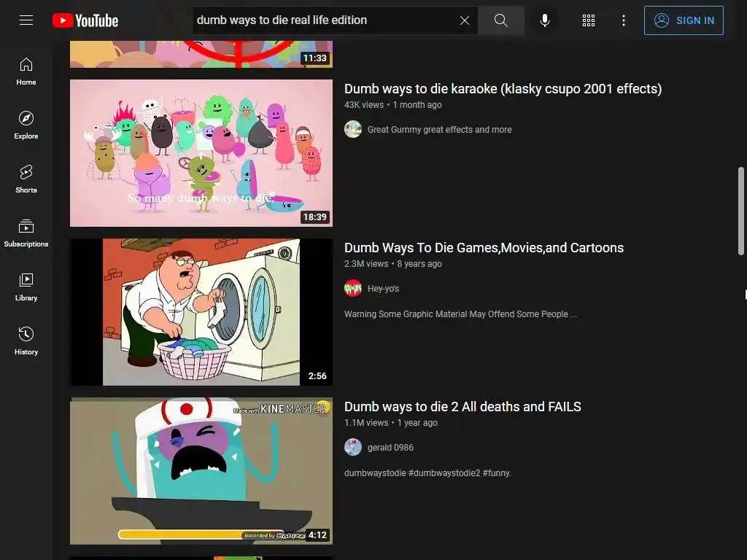Open the Hey-yo's channel name

pos(383,289)
